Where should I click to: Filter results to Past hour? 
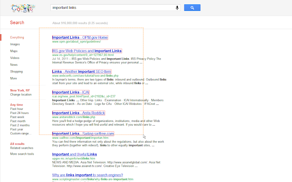pyautogui.click(x=16, y=109)
